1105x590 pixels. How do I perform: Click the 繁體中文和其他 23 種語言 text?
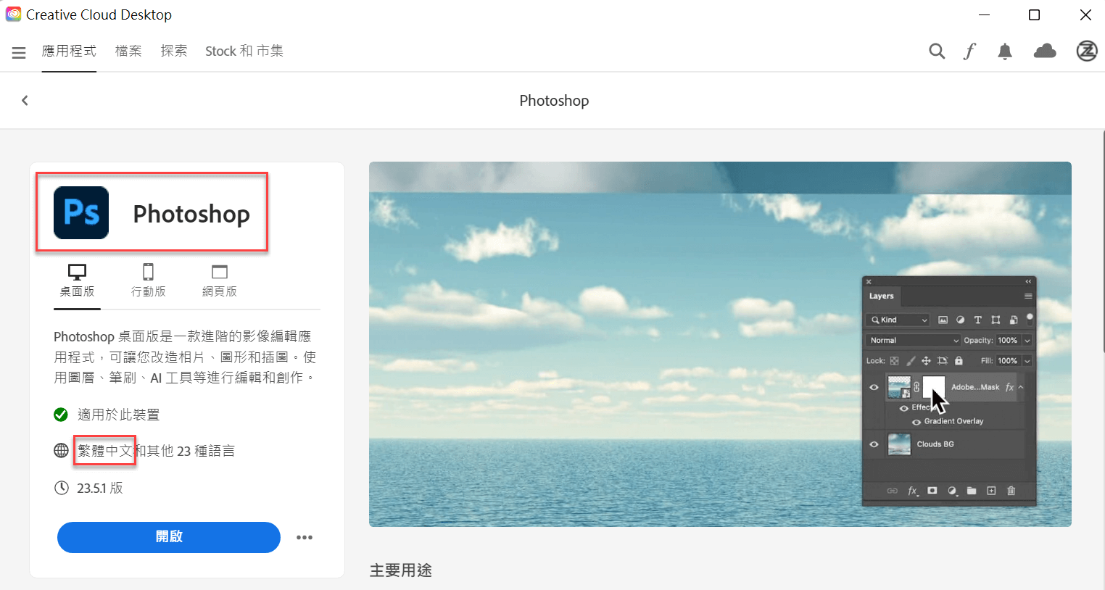[x=156, y=451]
